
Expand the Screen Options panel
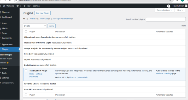tap(164, 10)
